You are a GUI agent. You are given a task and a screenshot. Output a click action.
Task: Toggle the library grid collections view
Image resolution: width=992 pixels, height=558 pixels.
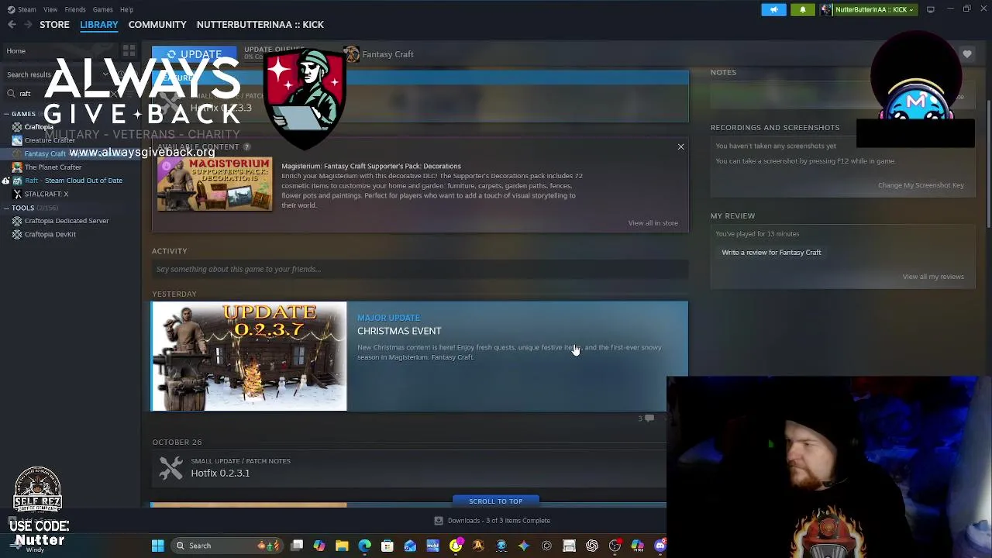129,51
